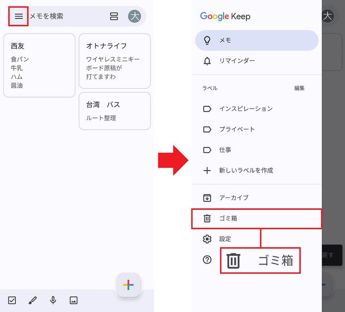Open the オトナライフ note card
345x312 pixels.
click(x=115, y=61)
